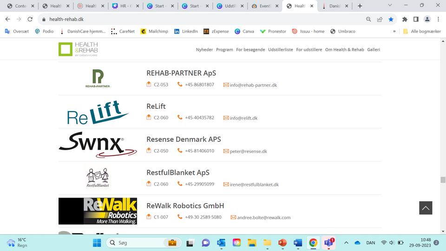Screen dimensions: 446x251
Task: Click the page vertical scrollbar thumb
Action: coord(443,180)
